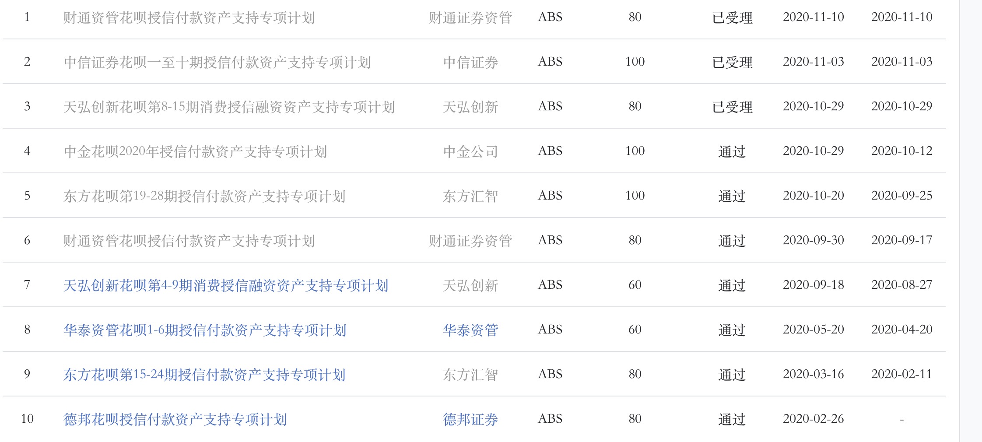Click the 财通证券资管 manager in row 6
Viewport: 982px width, 442px height.
click(x=470, y=241)
